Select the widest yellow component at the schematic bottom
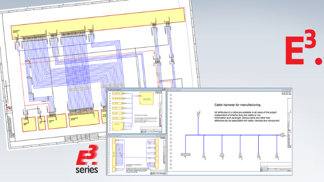 click(84, 119)
